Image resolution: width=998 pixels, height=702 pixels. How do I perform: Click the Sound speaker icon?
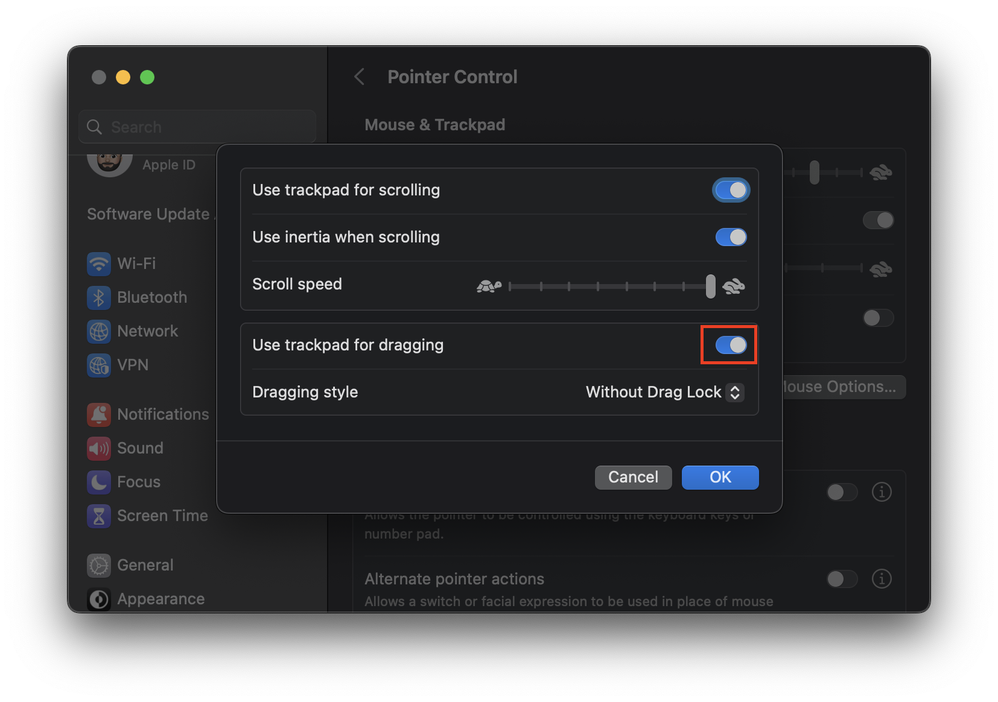point(99,448)
